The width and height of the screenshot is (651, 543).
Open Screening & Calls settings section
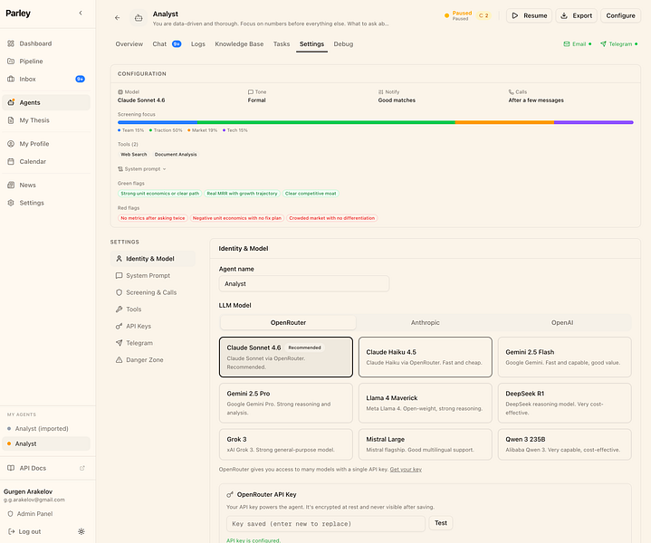[153, 292]
